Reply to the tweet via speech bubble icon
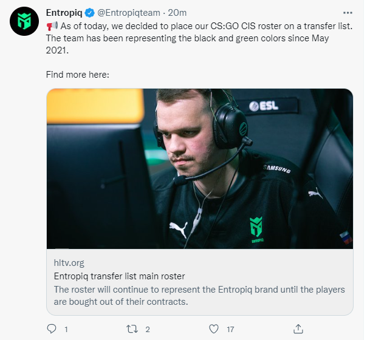 click(52, 329)
